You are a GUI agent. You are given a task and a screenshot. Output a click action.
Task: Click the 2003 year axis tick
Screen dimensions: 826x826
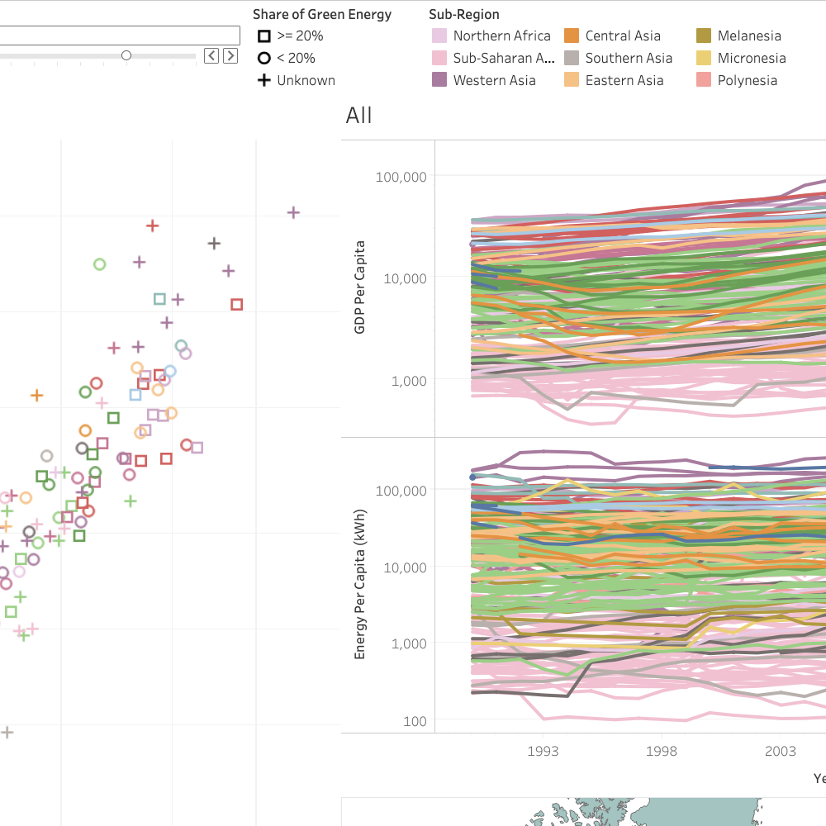(781, 751)
